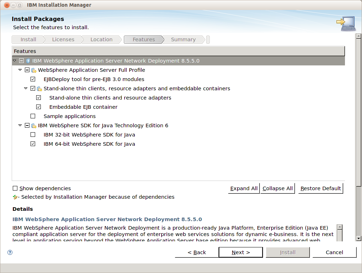The height and width of the screenshot is (273, 362).
Task: Uncheck Embeddable EJB container
Action: click(x=39, y=107)
